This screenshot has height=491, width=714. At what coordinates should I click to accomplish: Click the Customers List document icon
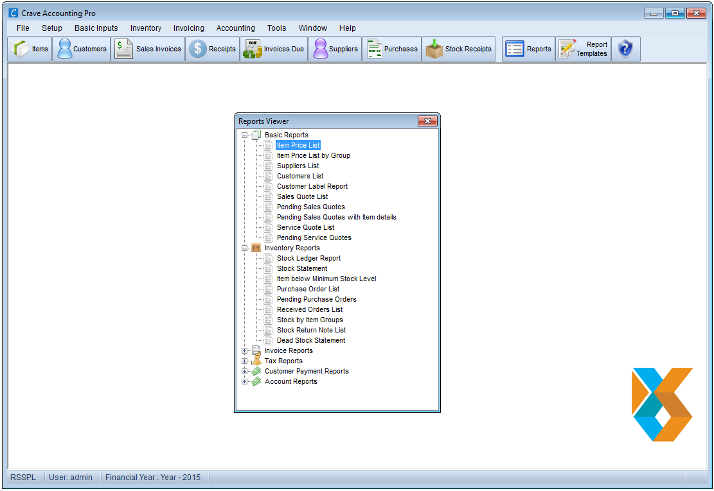click(x=268, y=176)
